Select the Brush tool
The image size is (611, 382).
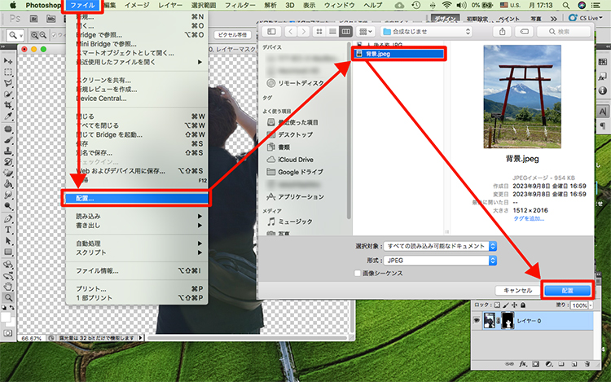pos(8,140)
